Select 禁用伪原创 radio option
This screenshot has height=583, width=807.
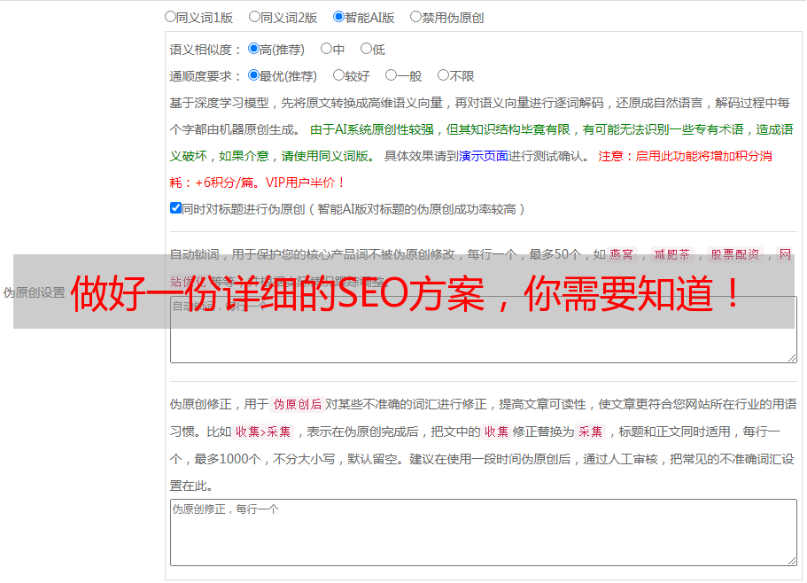point(415,17)
